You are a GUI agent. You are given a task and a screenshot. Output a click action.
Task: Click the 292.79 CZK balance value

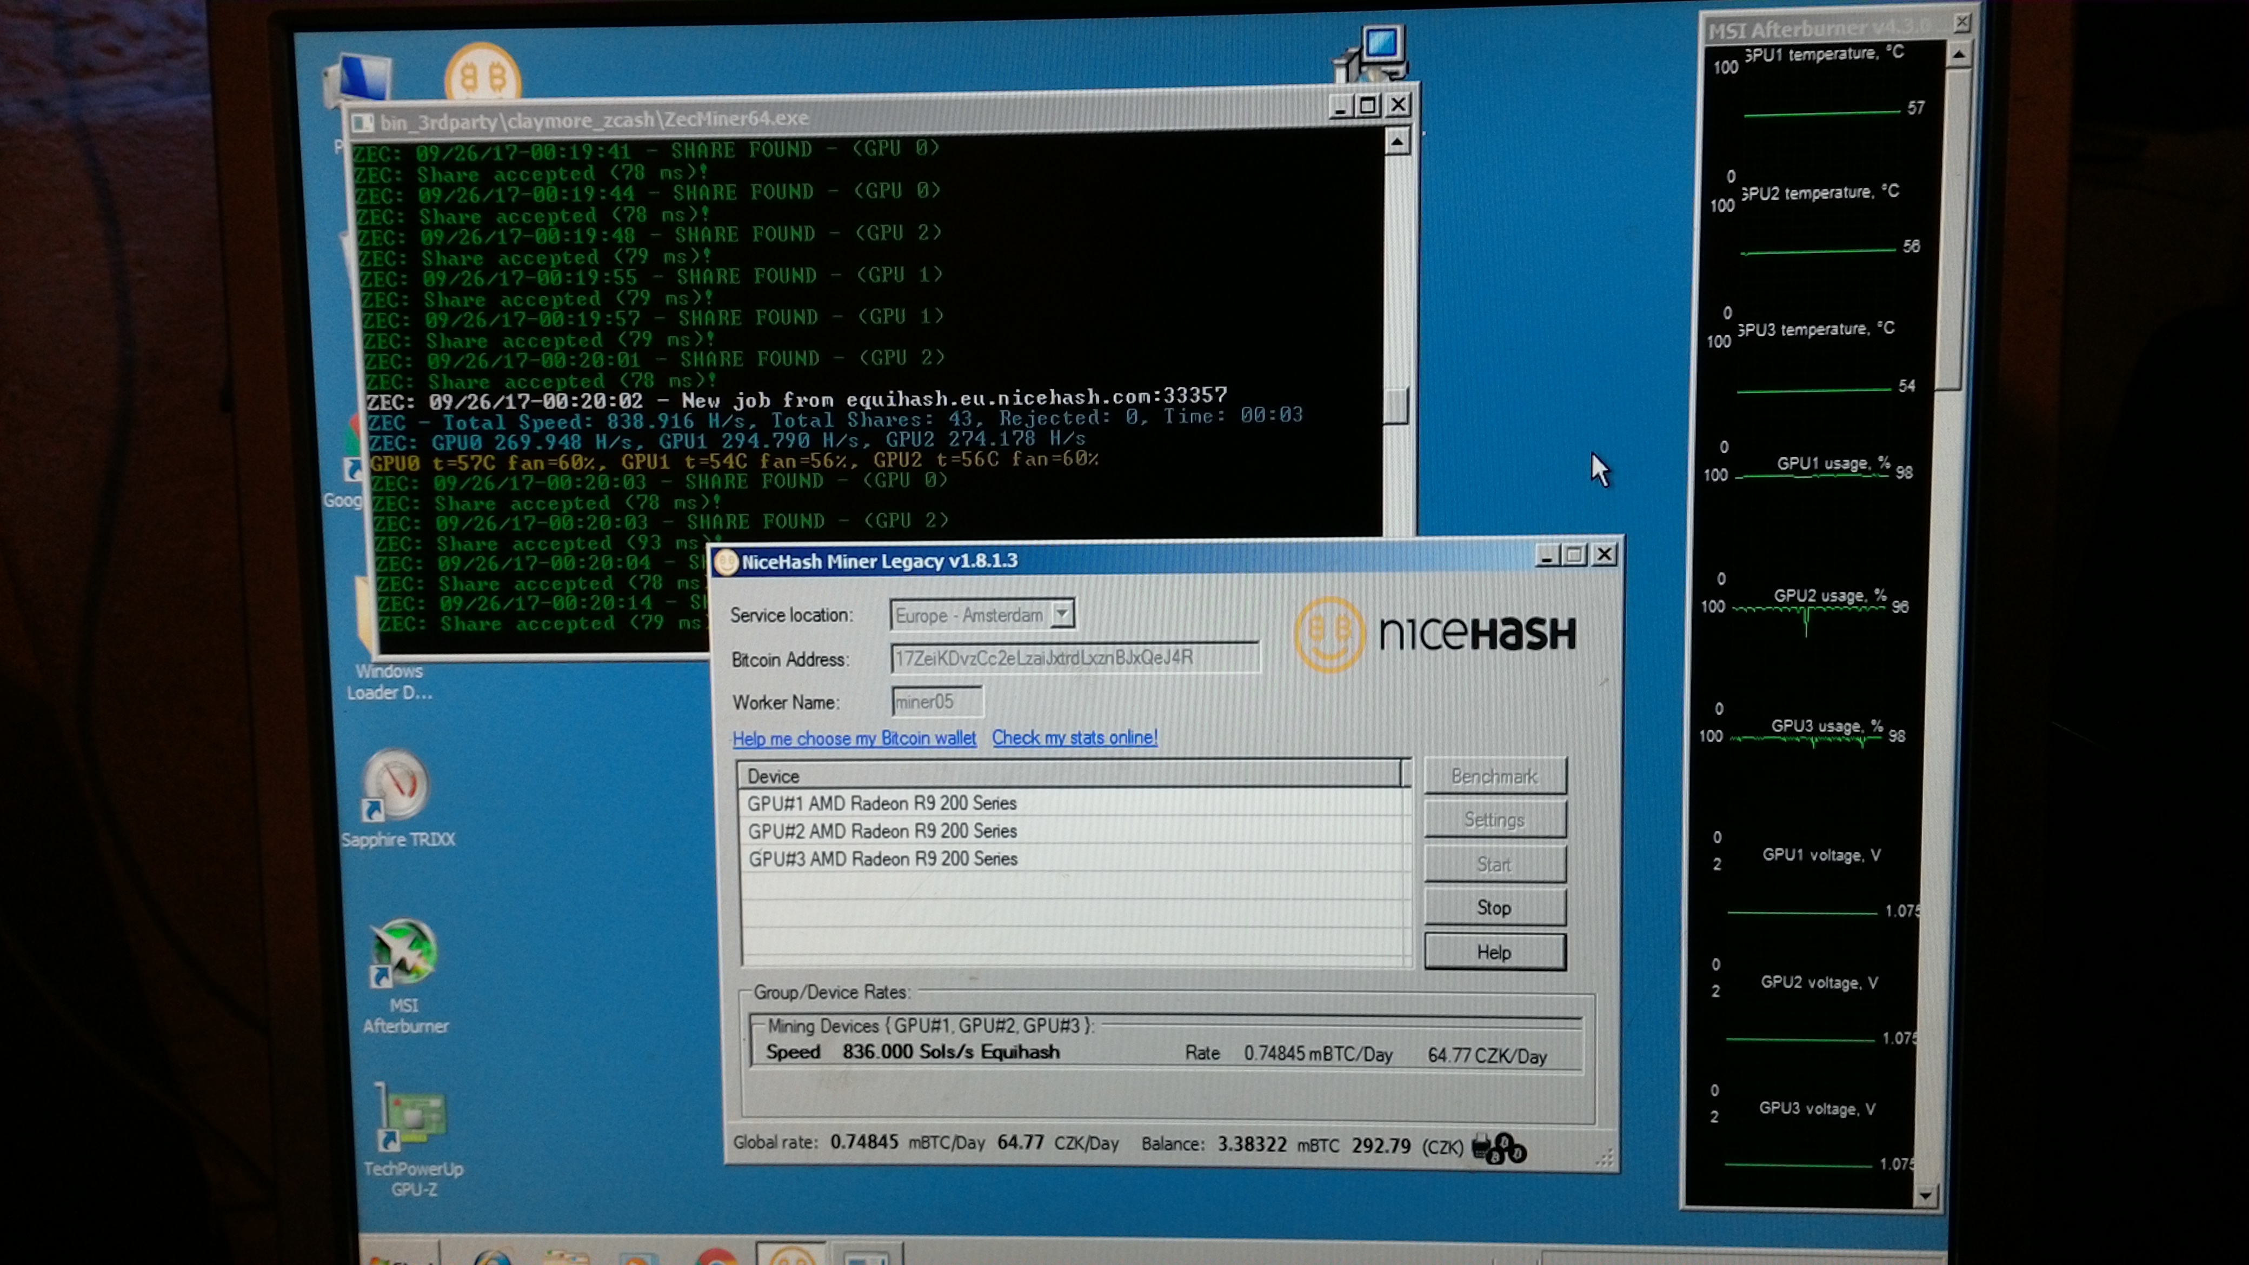(x=1381, y=1146)
